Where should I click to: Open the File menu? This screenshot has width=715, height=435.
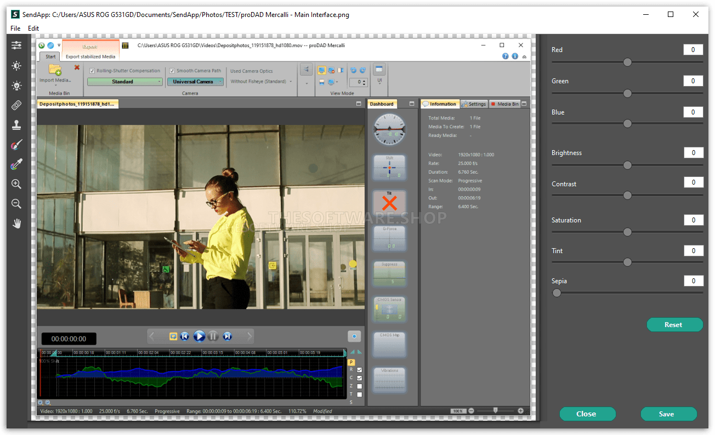pyautogui.click(x=15, y=28)
